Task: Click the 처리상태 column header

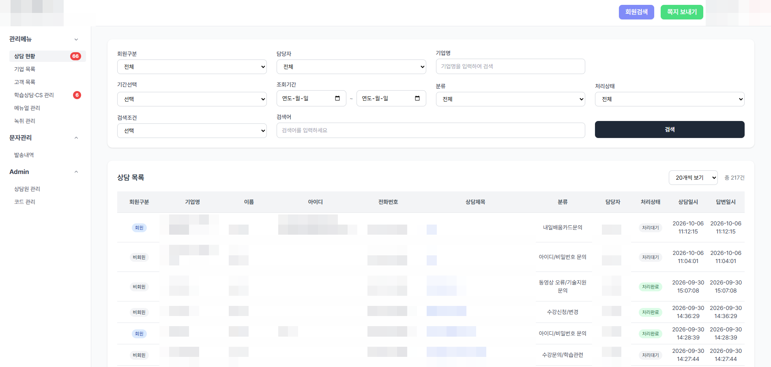Action: click(x=651, y=202)
